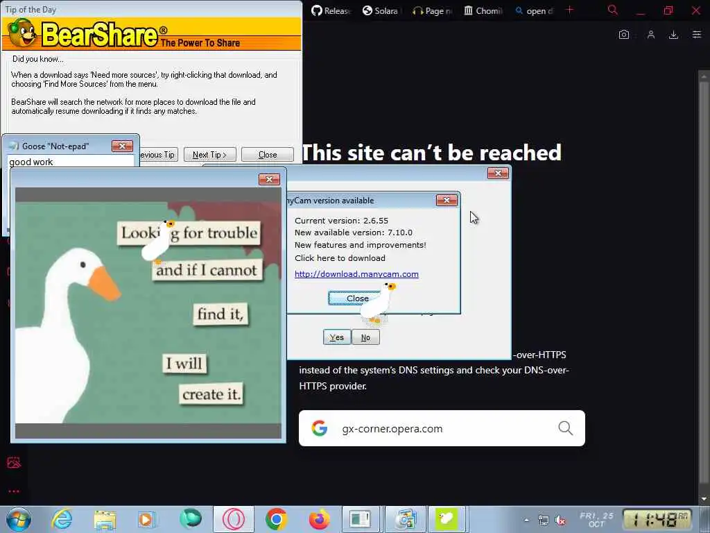Click the 'good work' text field in Not-epad
This screenshot has width=710, height=533.
(71, 161)
